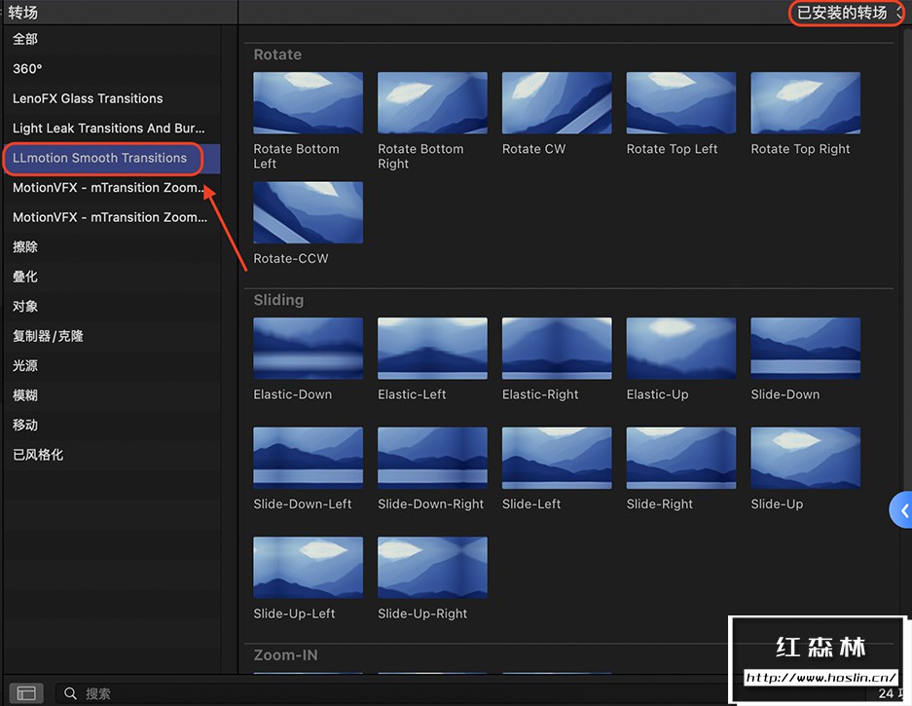The width and height of the screenshot is (912, 706).
Task: Open Light Leak Transitions category
Action: [109, 129]
